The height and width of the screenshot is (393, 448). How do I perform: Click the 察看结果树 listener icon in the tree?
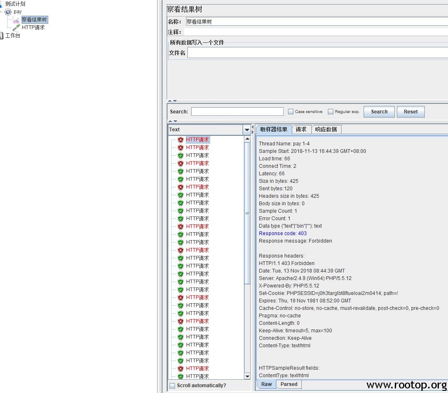[x=16, y=20]
